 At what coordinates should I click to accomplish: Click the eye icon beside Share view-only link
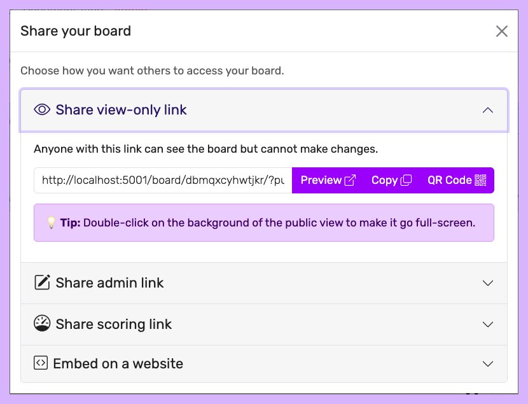point(42,110)
